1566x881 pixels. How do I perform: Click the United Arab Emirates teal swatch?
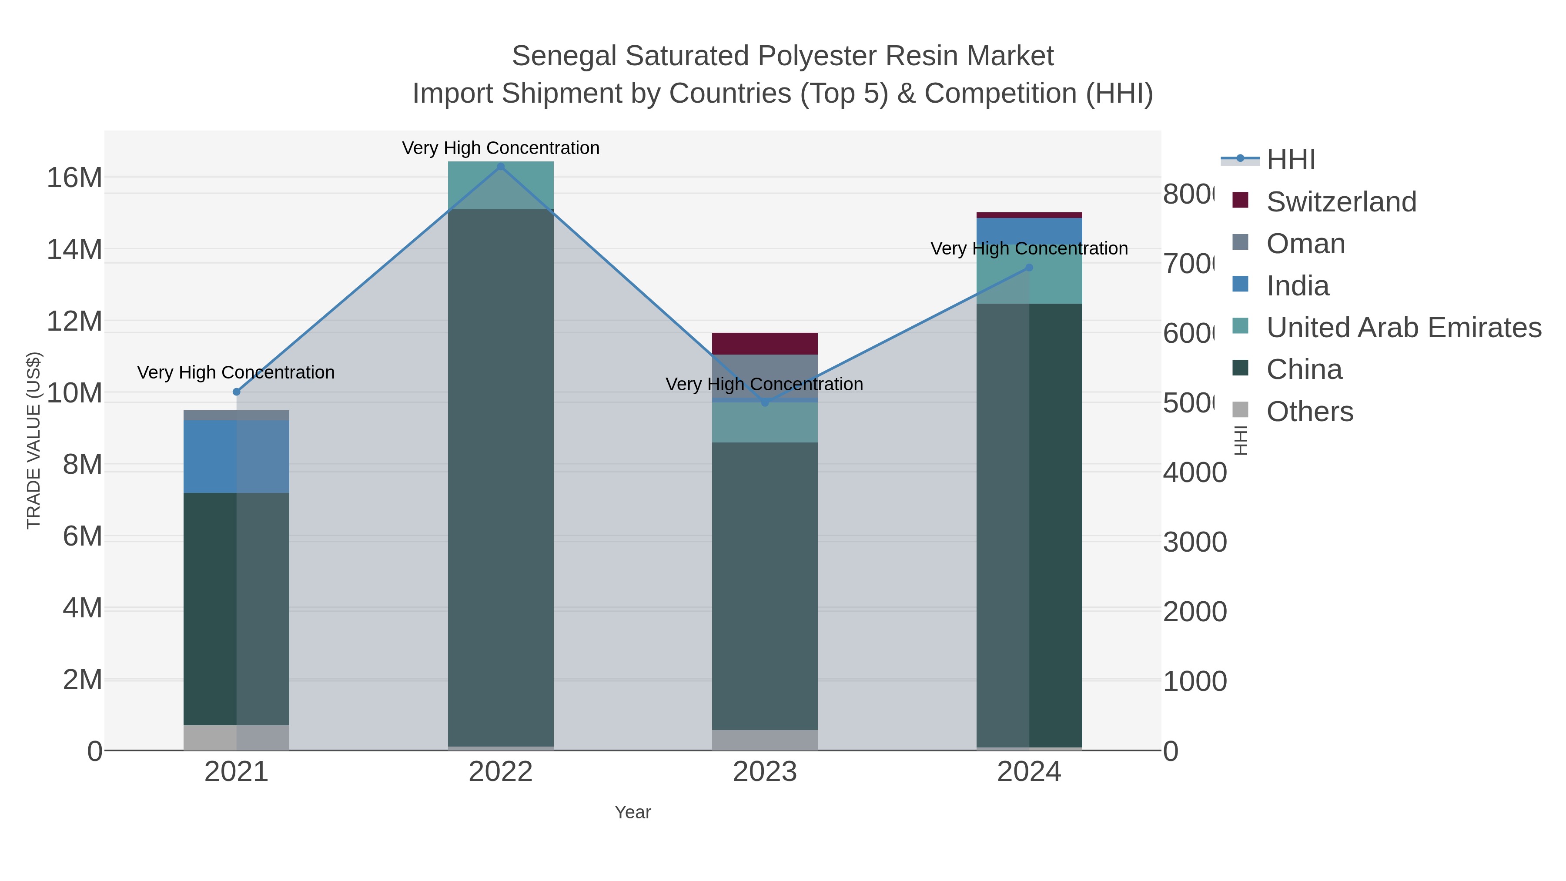tap(1240, 326)
